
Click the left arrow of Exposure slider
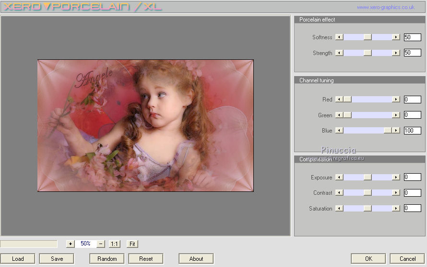click(339, 178)
